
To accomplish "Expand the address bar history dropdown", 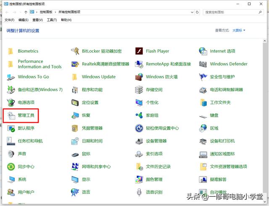I will (192, 12).
